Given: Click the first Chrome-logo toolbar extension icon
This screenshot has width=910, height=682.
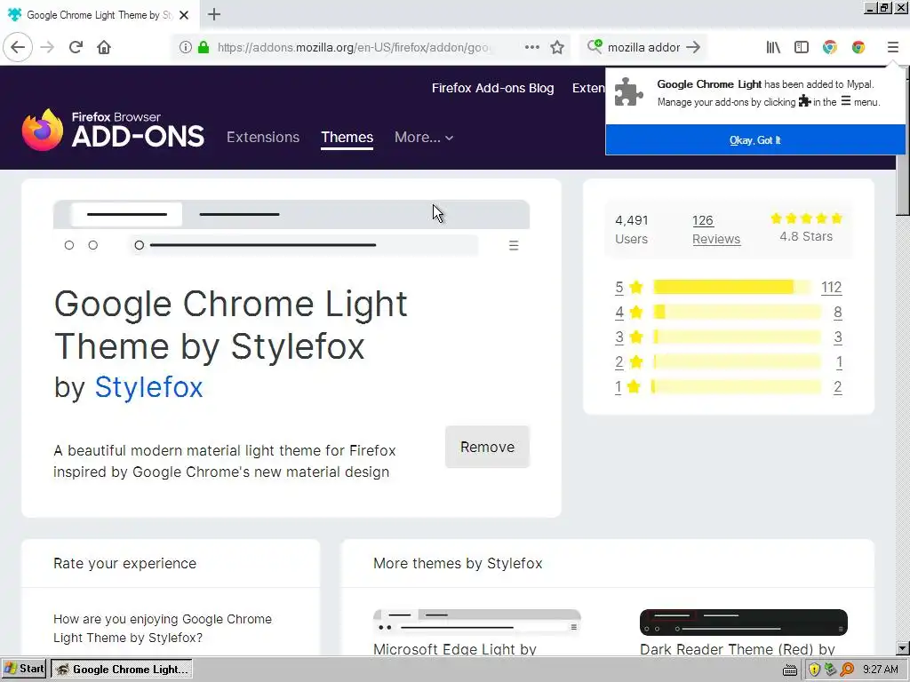Looking at the screenshot, I should (830, 47).
